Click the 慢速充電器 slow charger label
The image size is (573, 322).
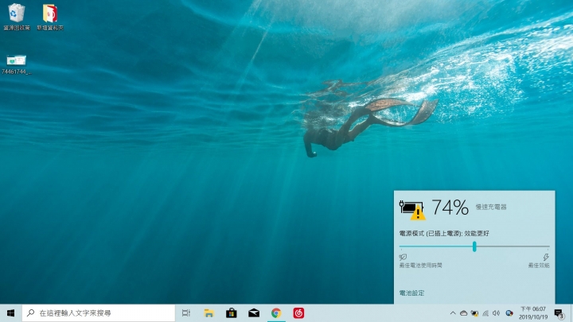coord(491,207)
